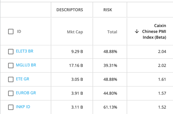
Task: Check the box for ELET3 BR
Action: point(11,52)
